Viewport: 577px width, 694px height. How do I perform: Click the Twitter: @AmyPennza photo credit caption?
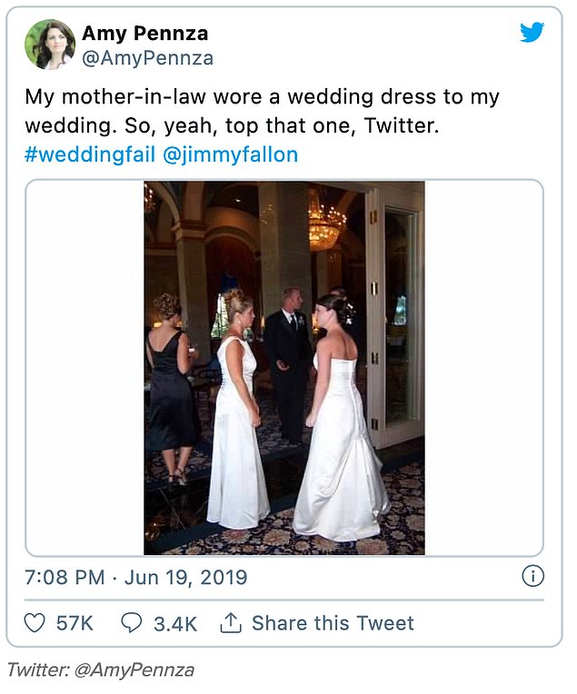coord(101,670)
